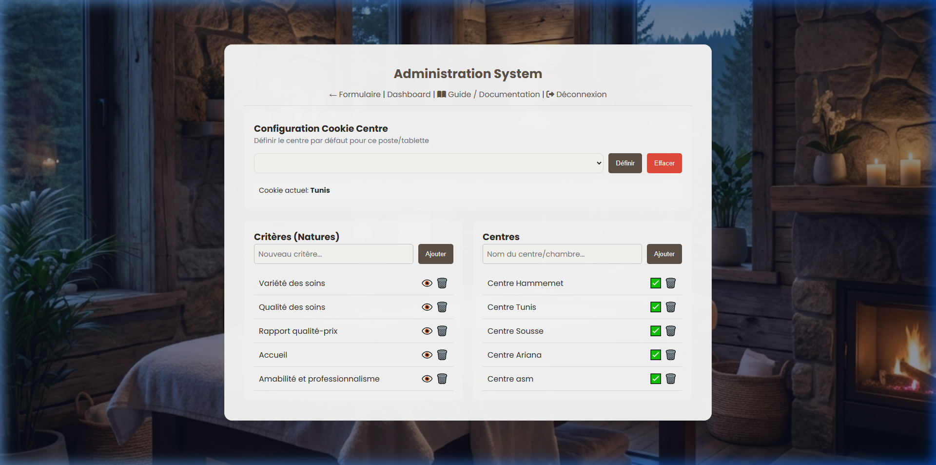Select the Accueil label
The image size is (936, 465).
pyautogui.click(x=273, y=355)
